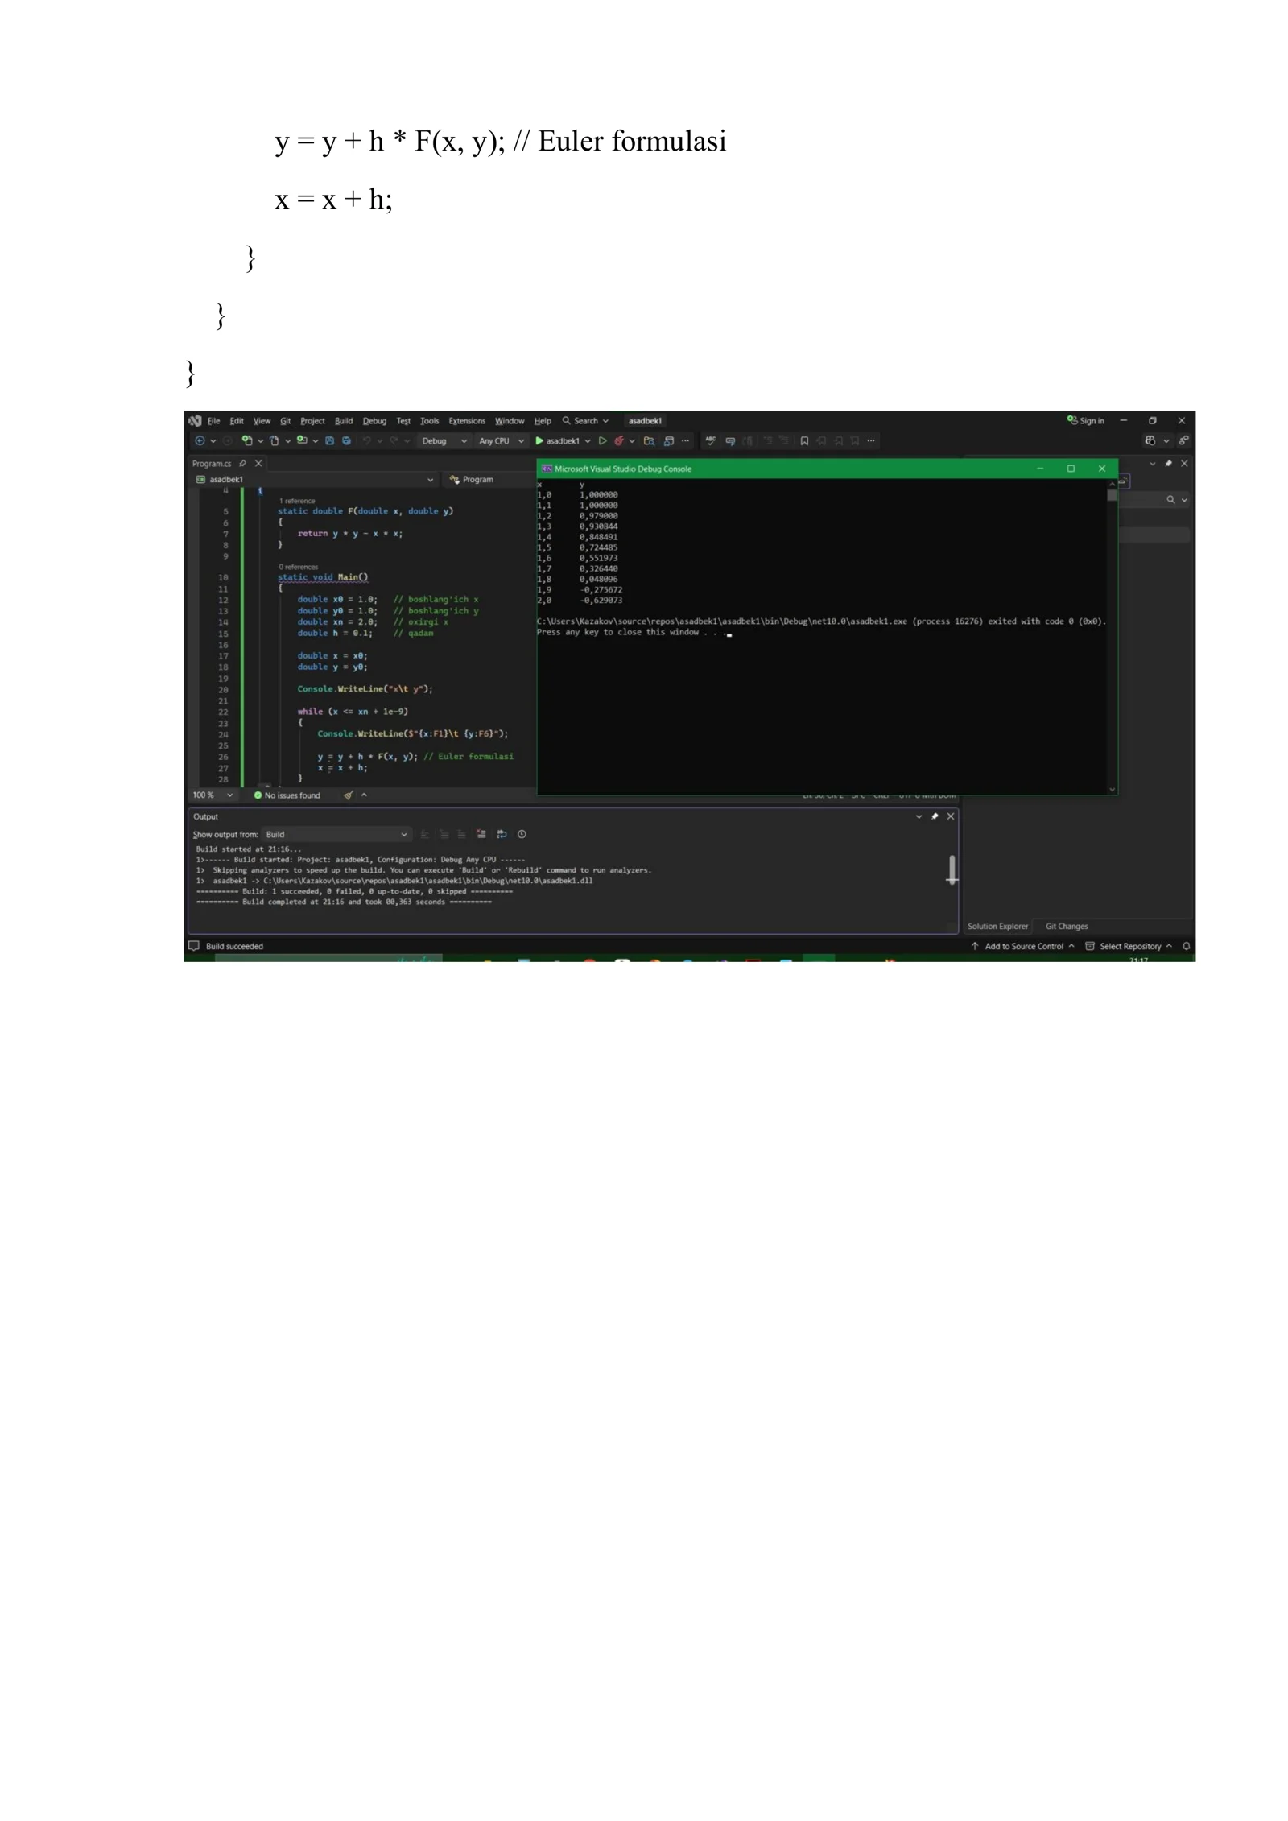Open the Window menu
Image resolution: width=1288 pixels, height=1821 pixels.
coord(510,421)
